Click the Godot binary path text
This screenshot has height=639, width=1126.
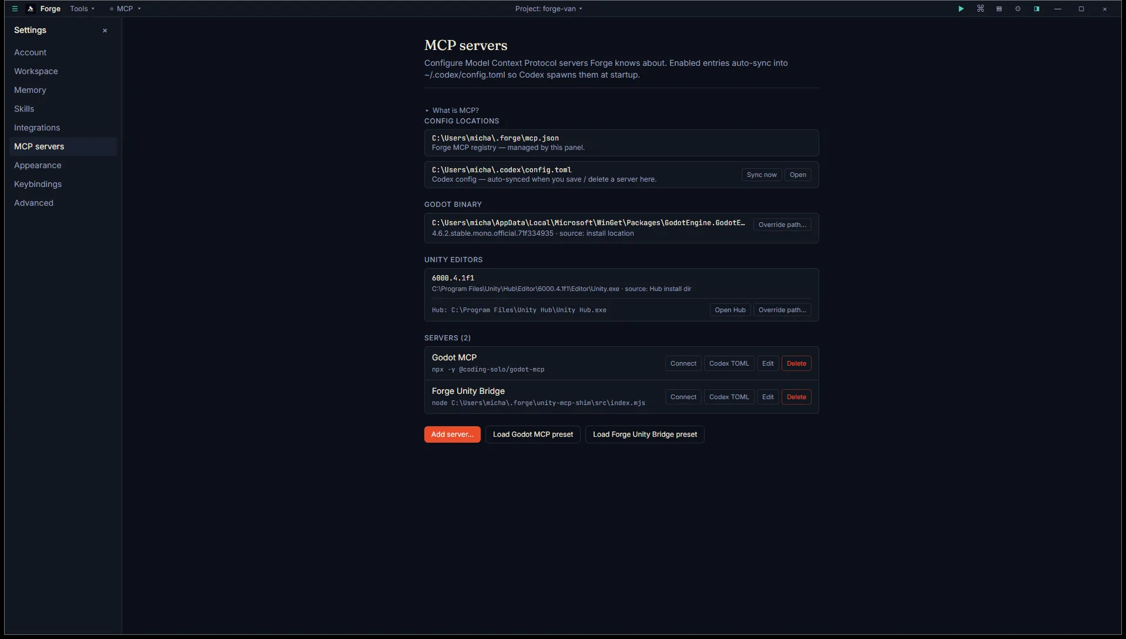point(588,223)
